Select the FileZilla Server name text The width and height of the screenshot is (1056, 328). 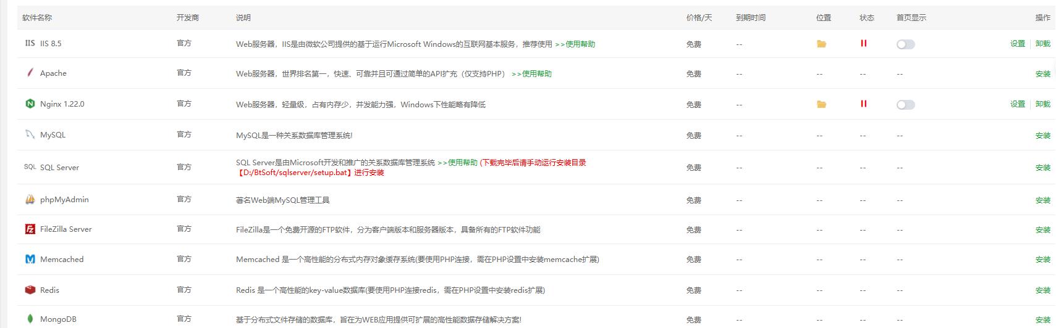(65, 229)
